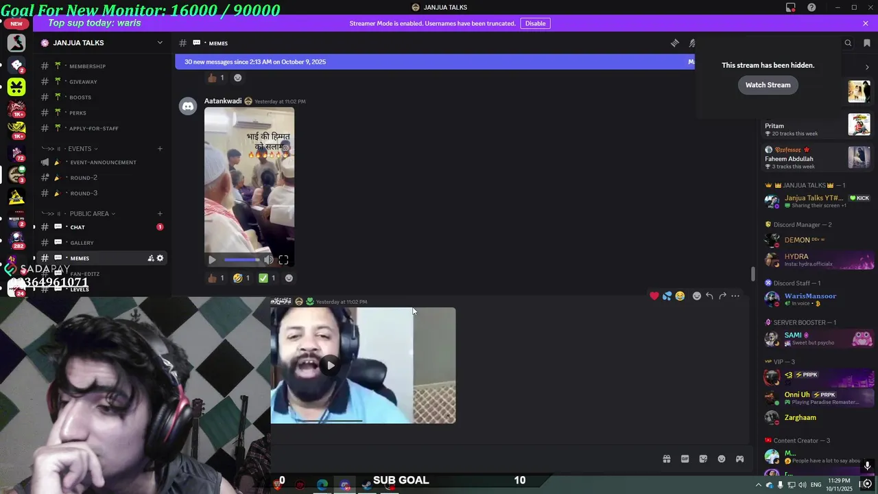Click Add Reaction smiley in message hover toolbar
Image resolution: width=878 pixels, height=494 pixels.
[x=697, y=296]
